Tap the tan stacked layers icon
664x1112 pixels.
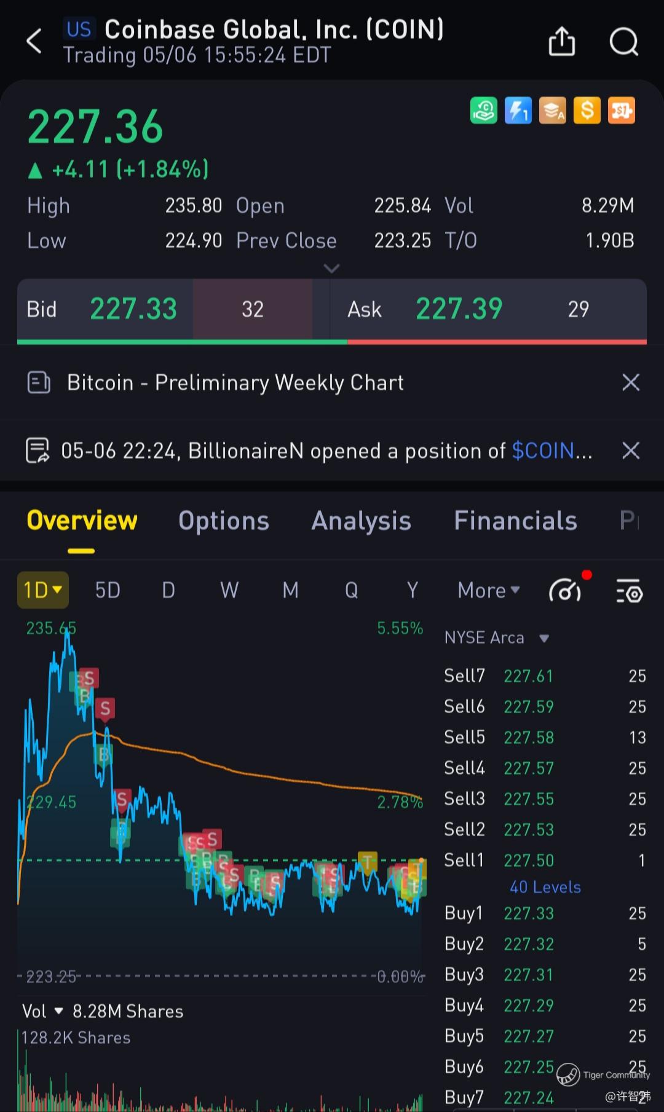553,111
